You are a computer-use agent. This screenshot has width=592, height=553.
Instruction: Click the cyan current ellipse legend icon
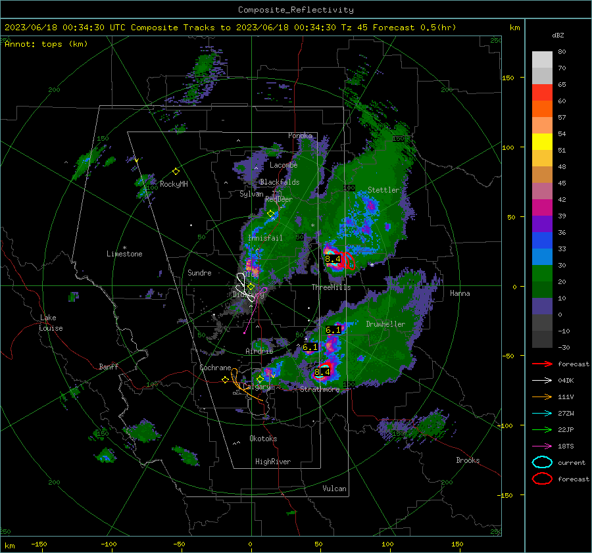click(x=542, y=462)
